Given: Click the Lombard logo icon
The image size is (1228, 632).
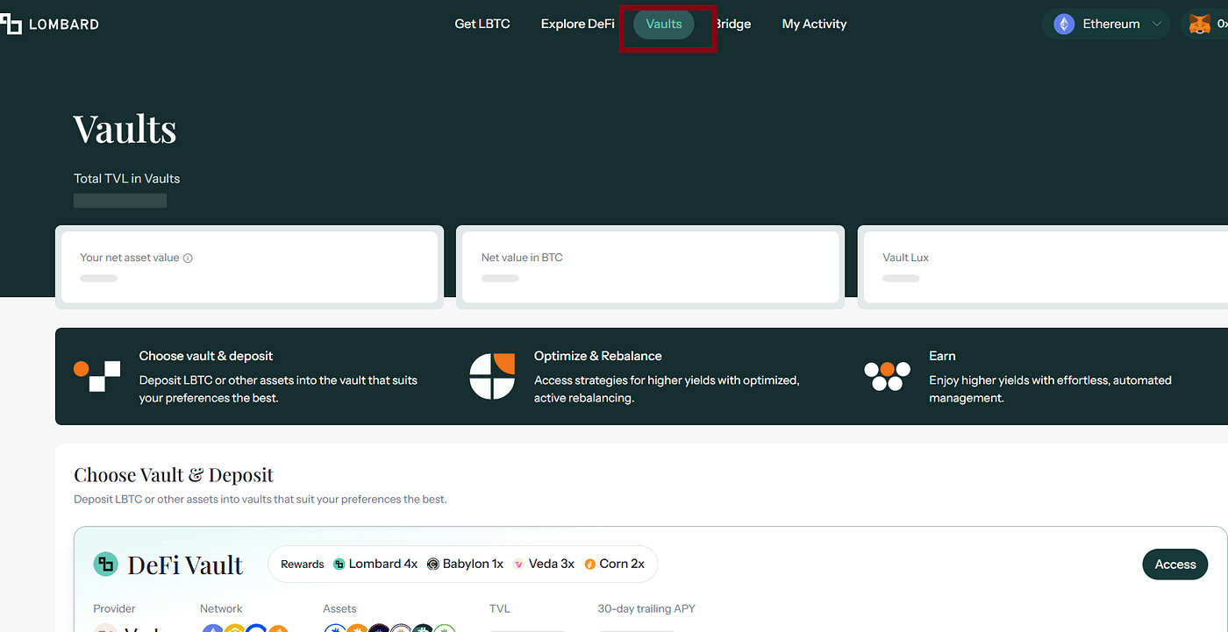Looking at the screenshot, I should [x=10, y=24].
